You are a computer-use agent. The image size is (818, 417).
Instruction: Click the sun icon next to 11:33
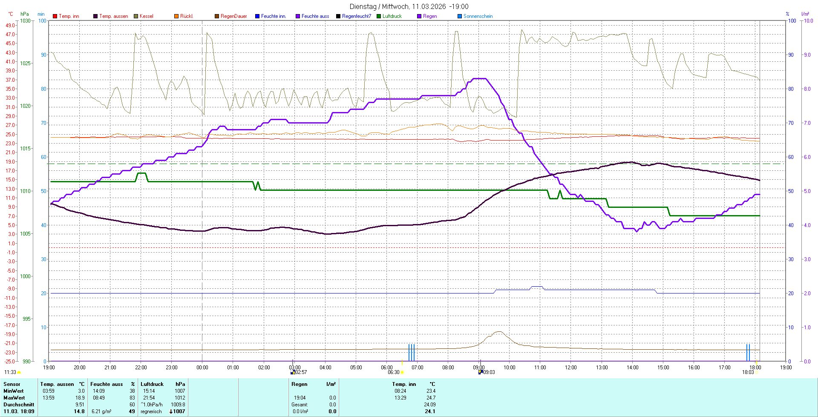[19, 372]
